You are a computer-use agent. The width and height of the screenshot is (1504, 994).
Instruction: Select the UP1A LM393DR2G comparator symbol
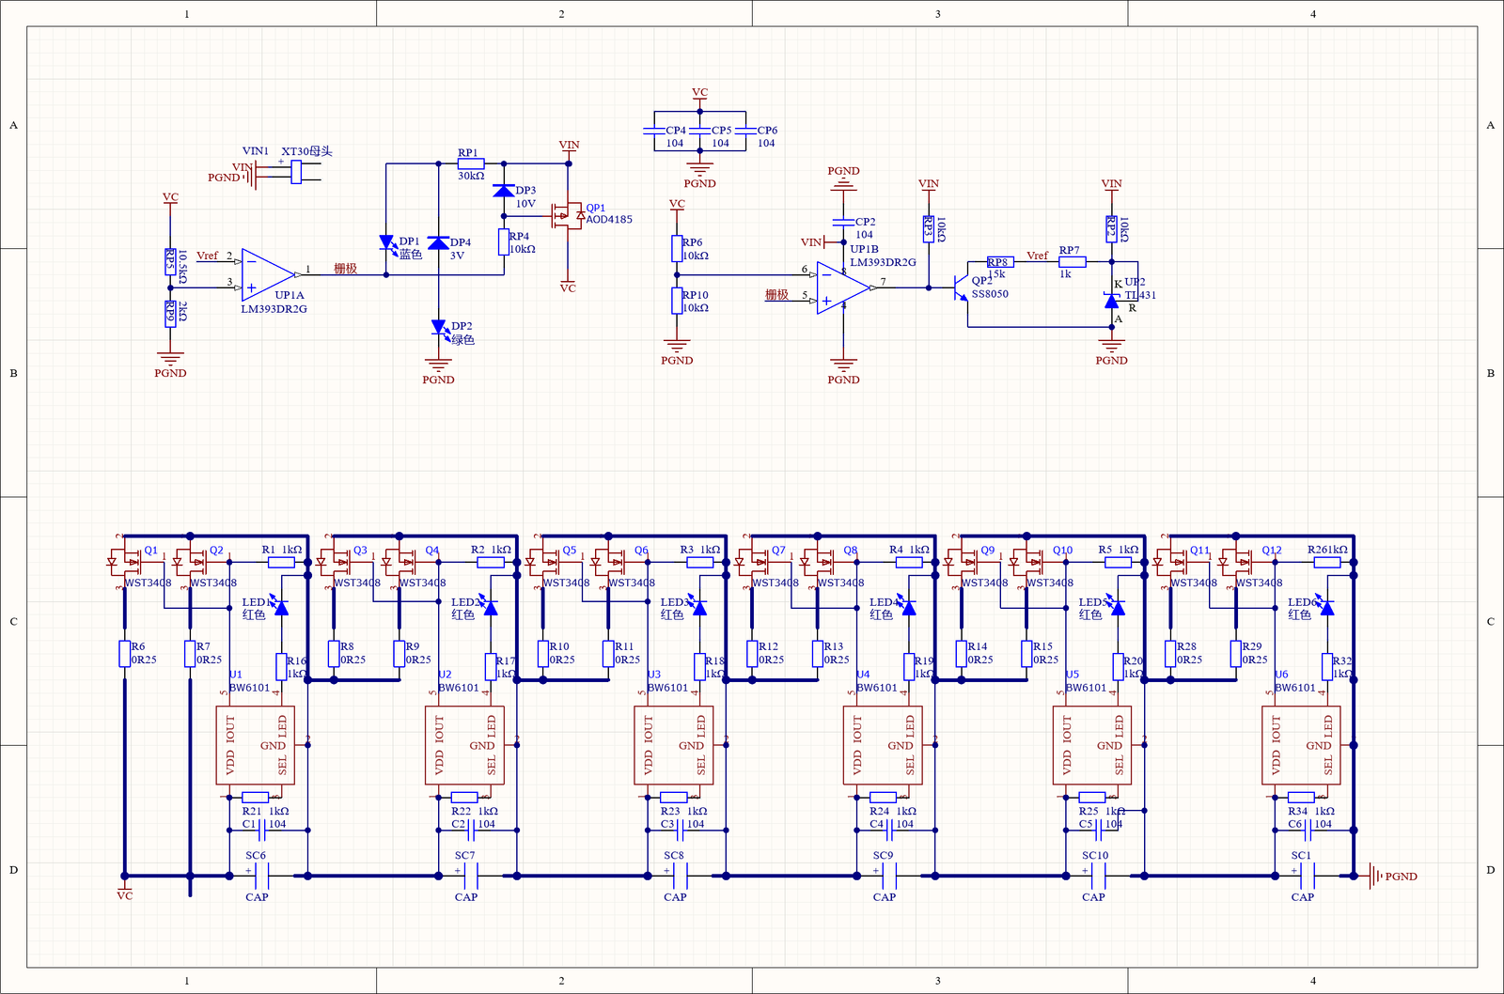(x=268, y=274)
